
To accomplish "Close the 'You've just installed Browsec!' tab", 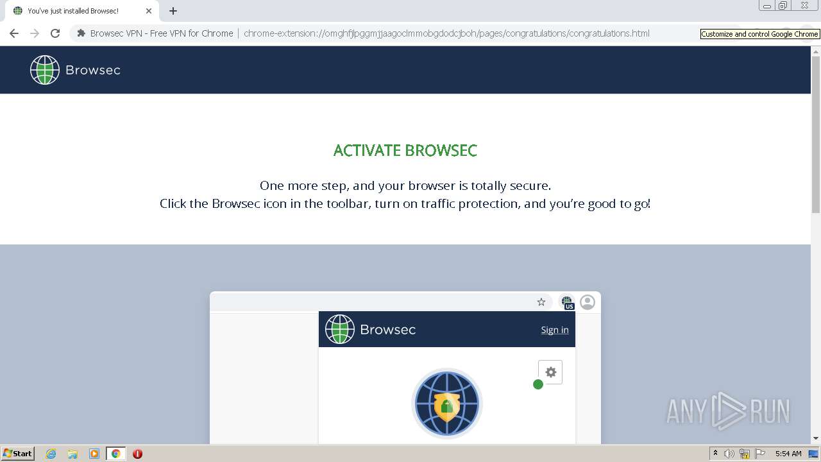I will coord(149,11).
